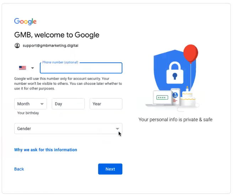Focus the Phone number field
This screenshot has height=196, width=233.
tap(81, 68)
